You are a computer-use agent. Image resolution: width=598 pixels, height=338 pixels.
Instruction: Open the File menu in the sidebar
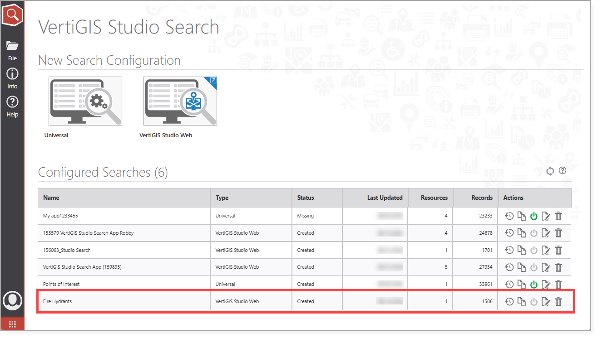point(12,50)
